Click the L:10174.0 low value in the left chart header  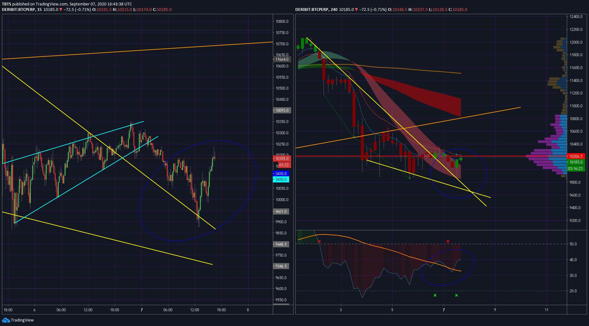(x=142, y=10)
